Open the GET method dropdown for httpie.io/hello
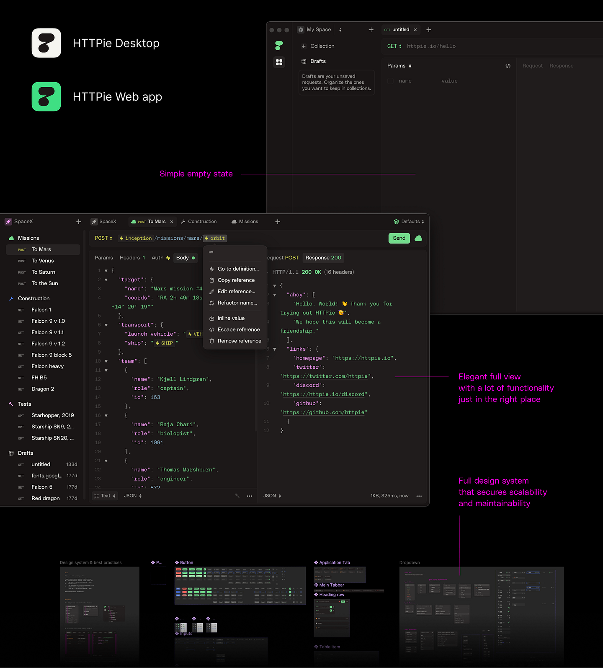The height and width of the screenshot is (668, 603). (x=394, y=46)
